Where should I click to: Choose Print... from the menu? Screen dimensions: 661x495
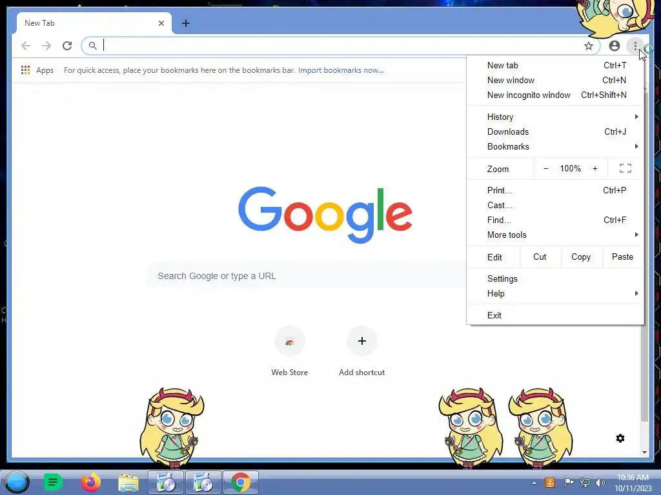(x=556, y=190)
